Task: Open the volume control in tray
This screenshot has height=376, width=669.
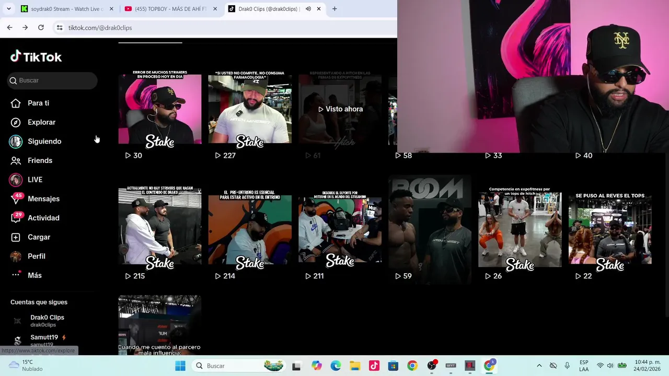Action: pos(610,366)
